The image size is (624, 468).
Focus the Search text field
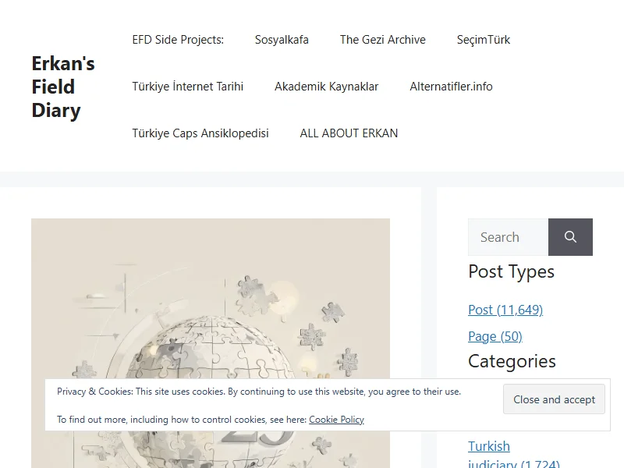(x=508, y=237)
